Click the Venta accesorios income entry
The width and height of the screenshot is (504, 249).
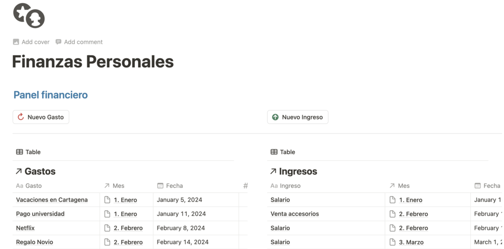pyautogui.click(x=295, y=214)
